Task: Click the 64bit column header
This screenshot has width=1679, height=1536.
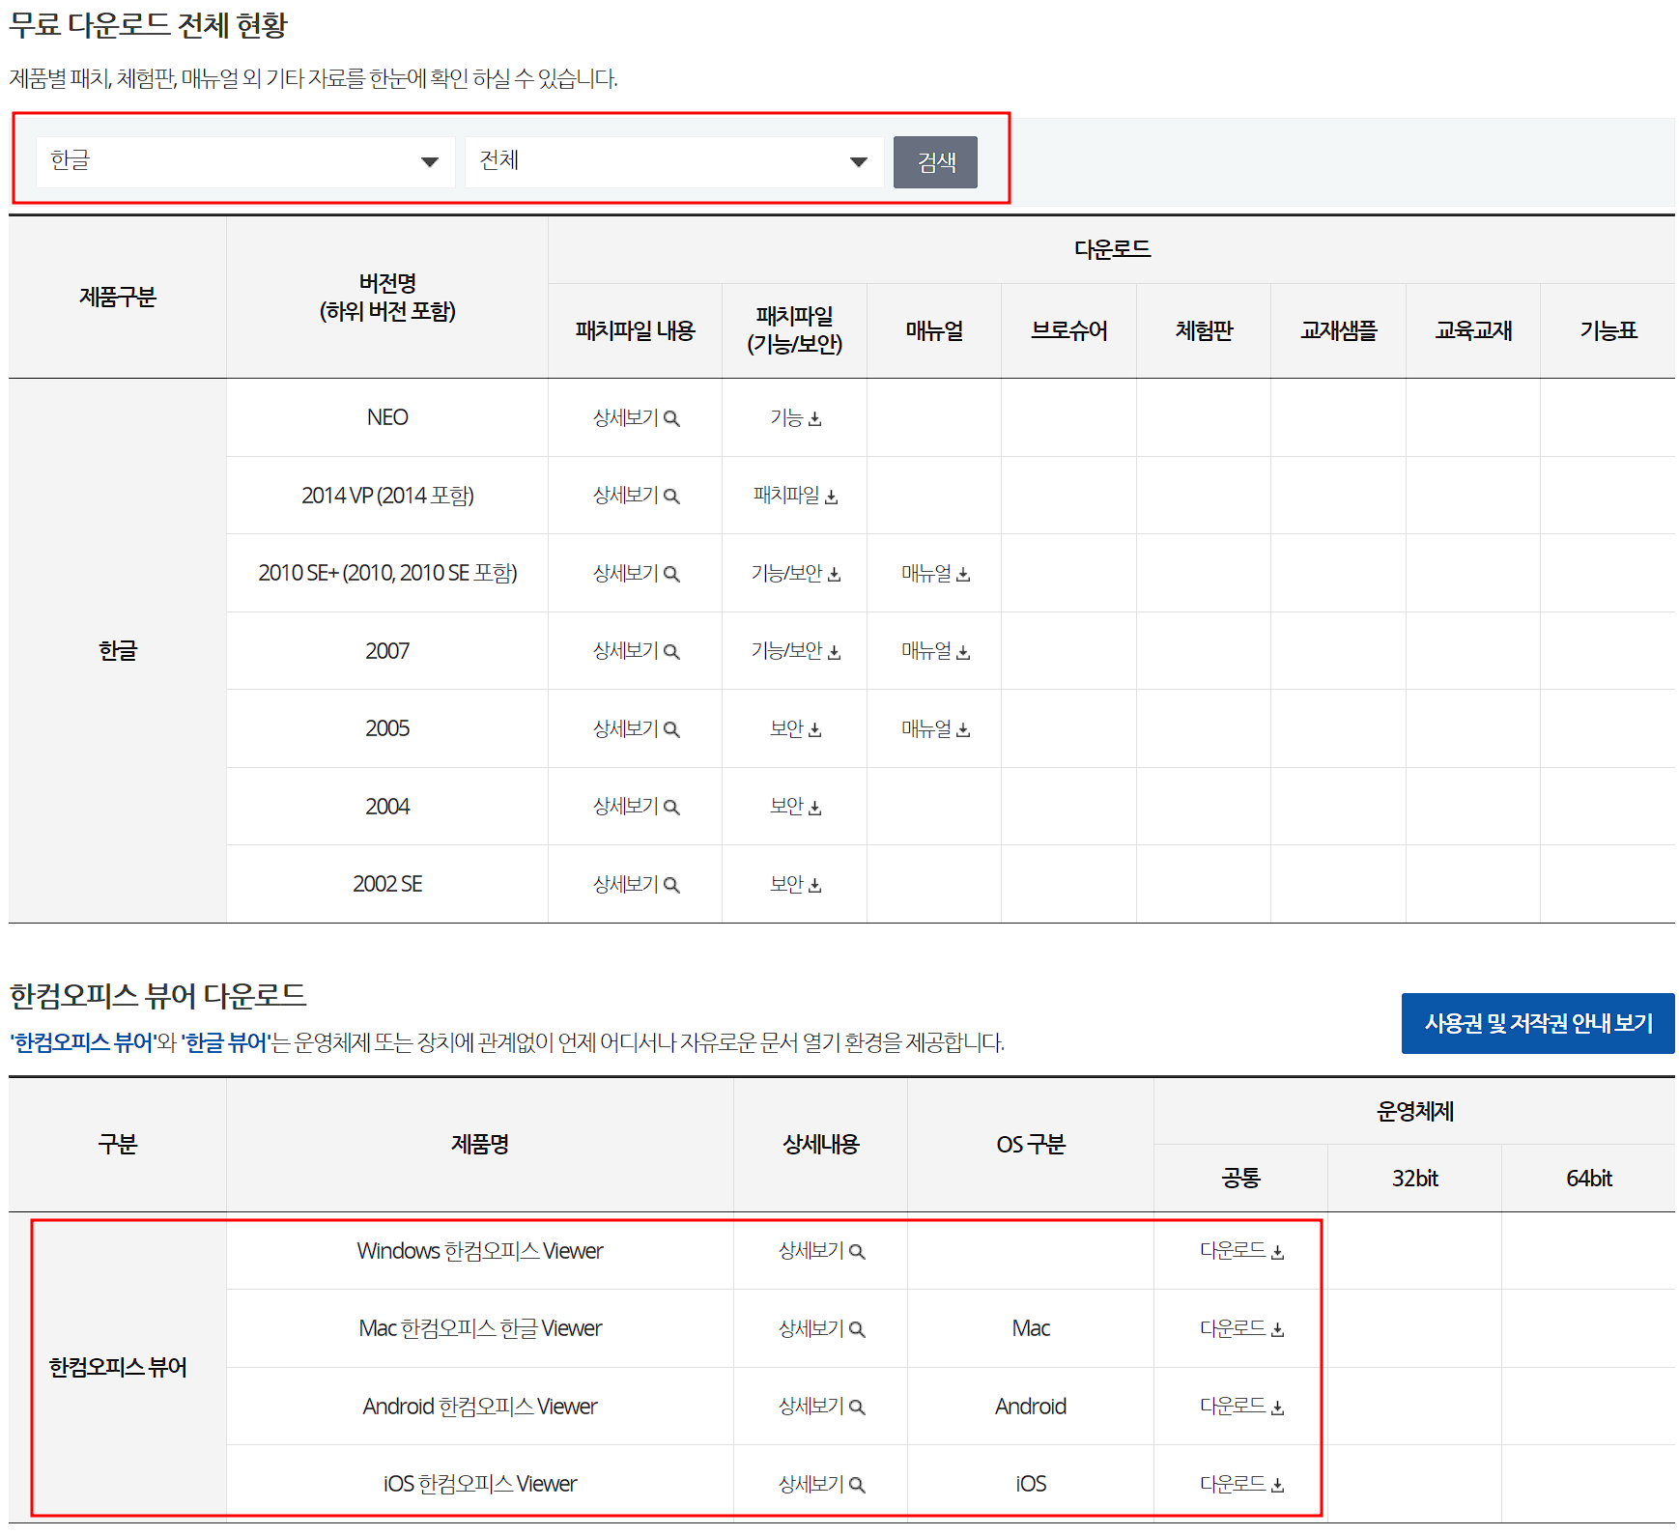Action: pyautogui.click(x=1588, y=1179)
